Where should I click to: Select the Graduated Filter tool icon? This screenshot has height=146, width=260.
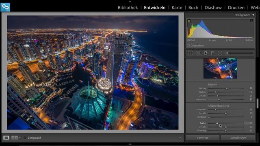pyautogui.click(x=212, y=53)
